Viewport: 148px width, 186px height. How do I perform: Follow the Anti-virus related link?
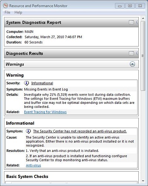pos(33,165)
